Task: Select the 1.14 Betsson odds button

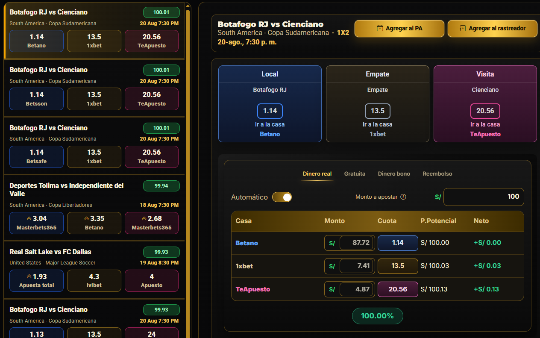Action: pyautogui.click(x=36, y=99)
